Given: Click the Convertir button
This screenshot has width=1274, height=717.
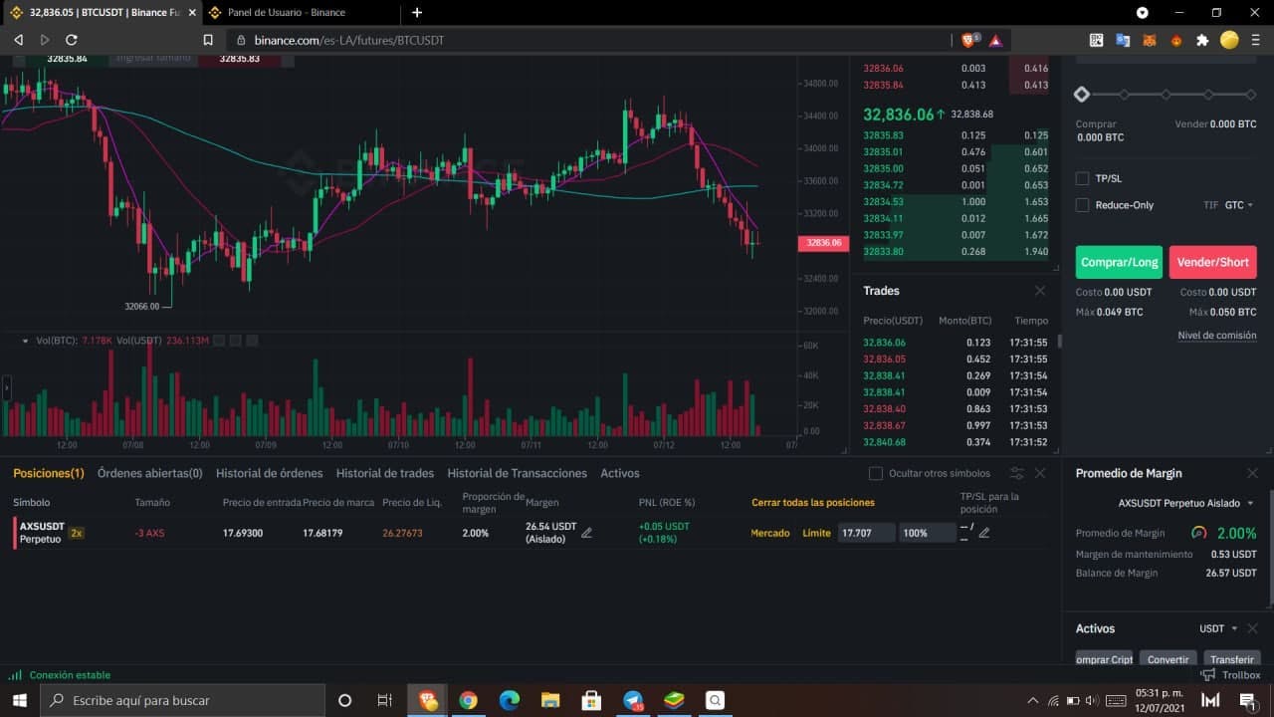Looking at the screenshot, I should tap(1168, 659).
